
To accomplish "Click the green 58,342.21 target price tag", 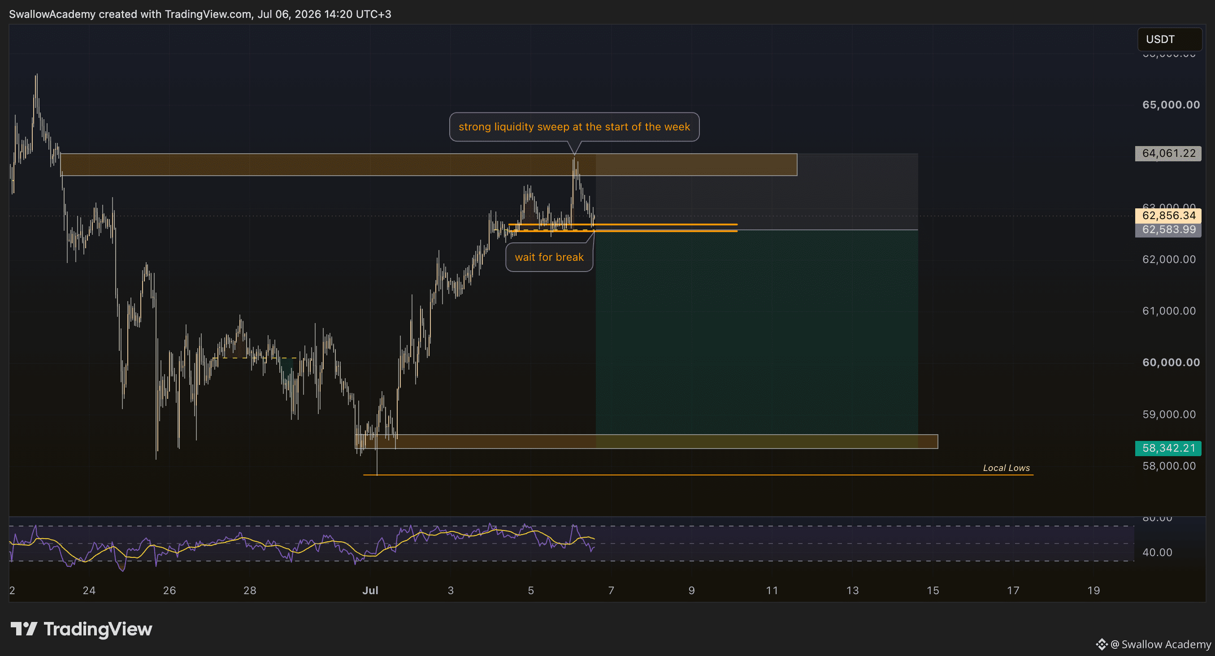I will tap(1168, 448).
